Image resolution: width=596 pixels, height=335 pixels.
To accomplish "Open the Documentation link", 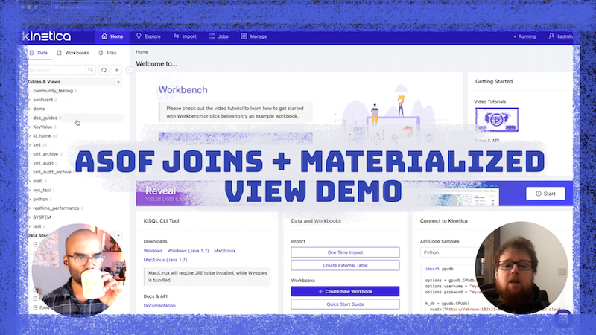I will (159, 305).
